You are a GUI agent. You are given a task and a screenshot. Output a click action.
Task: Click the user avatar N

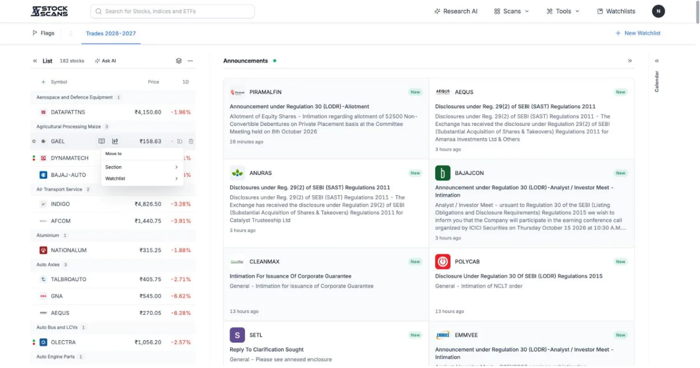pos(658,11)
